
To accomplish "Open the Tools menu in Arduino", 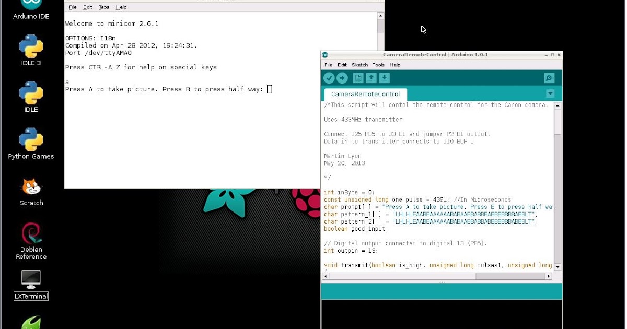I will (x=378, y=65).
